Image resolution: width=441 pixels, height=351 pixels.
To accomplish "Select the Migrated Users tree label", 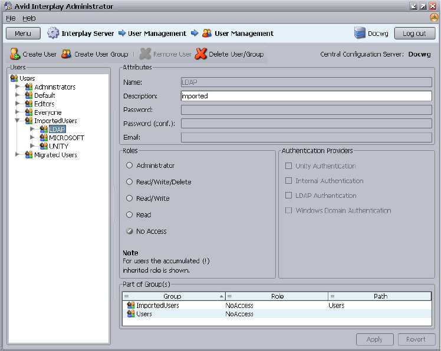I will pos(55,154).
